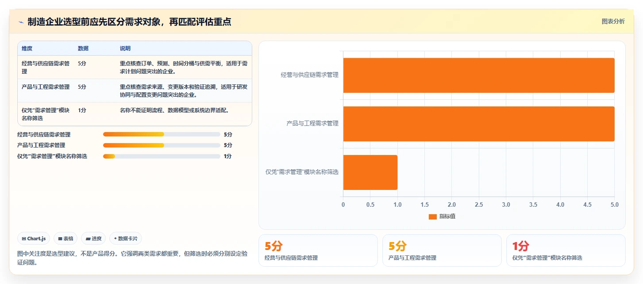This screenshot has height=284, width=643.
Task: Click the 5分 card for 经营与供应链需求管理
Action: pos(318,250)
